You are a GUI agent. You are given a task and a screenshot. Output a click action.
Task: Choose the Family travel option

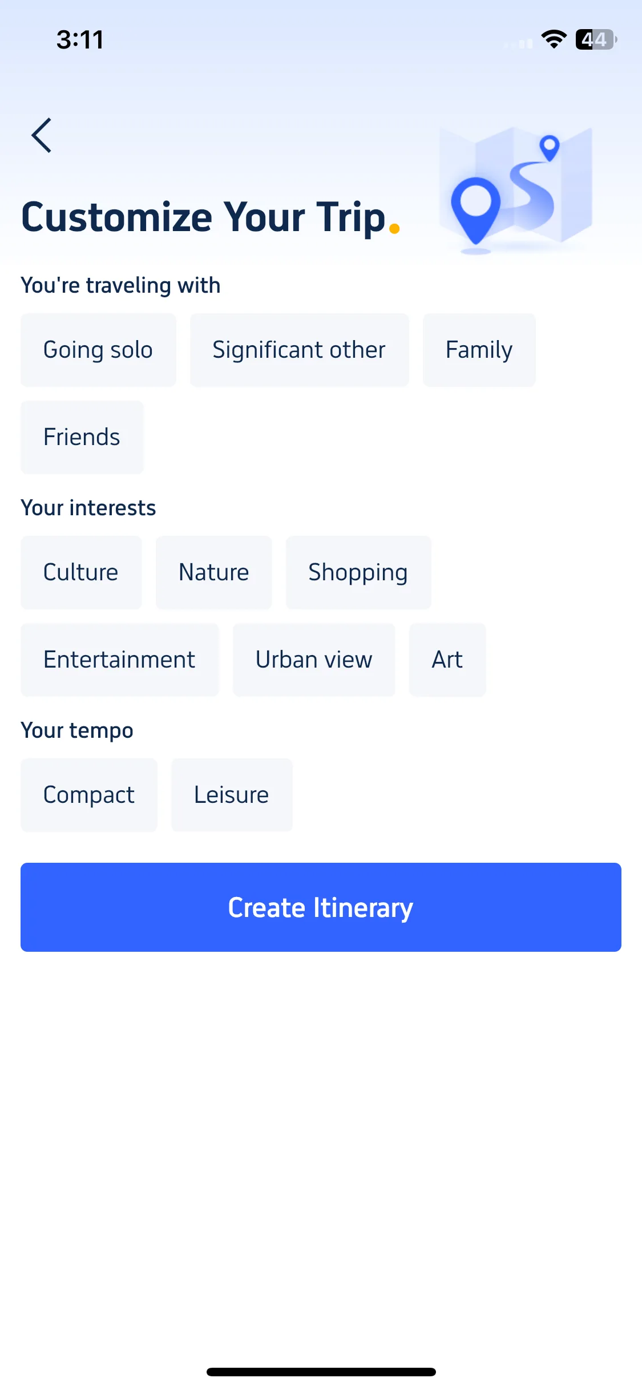(479, 350)
